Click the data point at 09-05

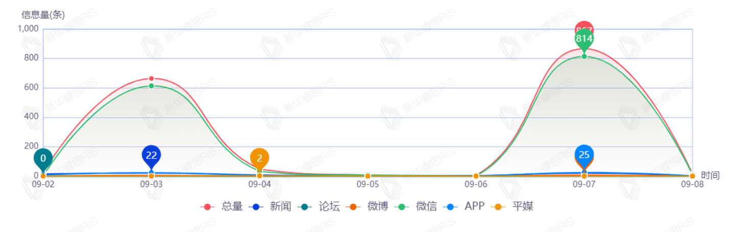click(368, 176)
